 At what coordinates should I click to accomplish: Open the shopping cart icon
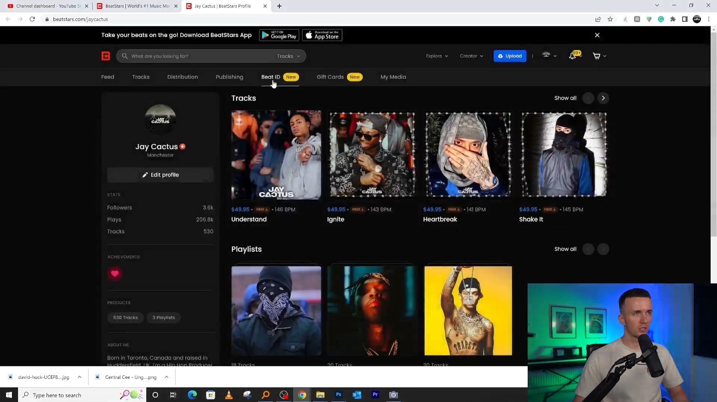point(596,56)
